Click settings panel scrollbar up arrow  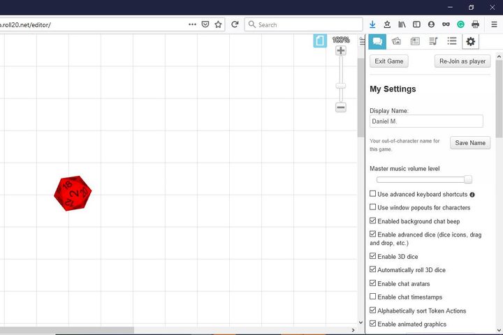tap(499, 57)
